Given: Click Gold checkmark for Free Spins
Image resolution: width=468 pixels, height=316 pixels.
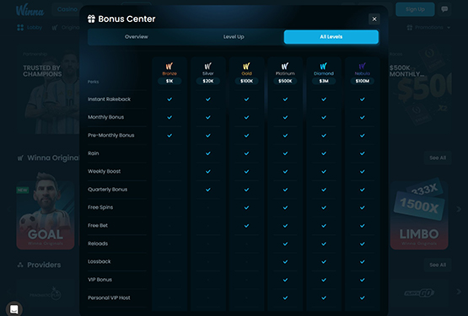Looking at the screenshot, I should coord(246,207).
